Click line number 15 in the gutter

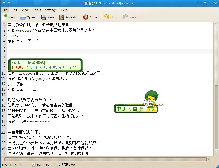(x=3, y=100)
